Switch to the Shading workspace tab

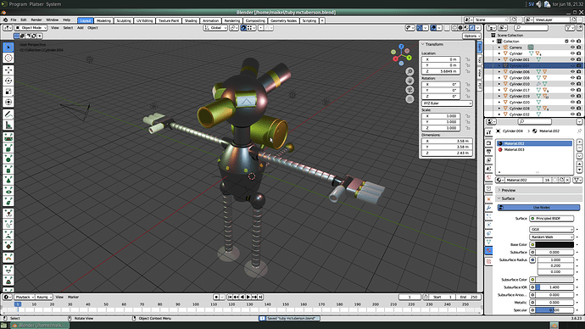[191, 20]
